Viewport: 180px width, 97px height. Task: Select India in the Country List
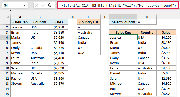coord(89,42)
